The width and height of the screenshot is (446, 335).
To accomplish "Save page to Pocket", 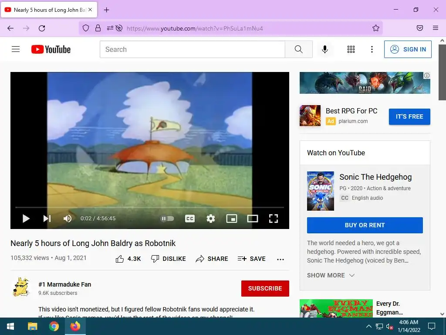I will (x=420, y=28).
